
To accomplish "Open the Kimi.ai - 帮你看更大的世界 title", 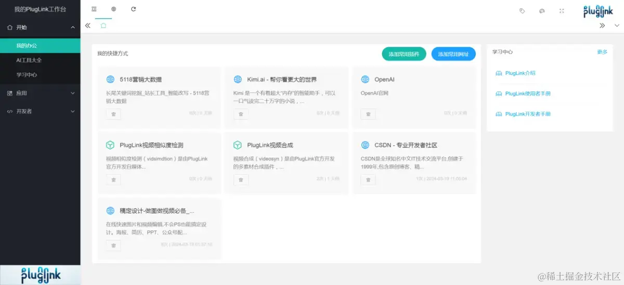I will [x=282, y=79].
